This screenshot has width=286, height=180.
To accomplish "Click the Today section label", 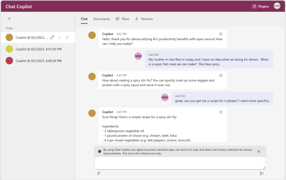I will [x=9, y=28].
